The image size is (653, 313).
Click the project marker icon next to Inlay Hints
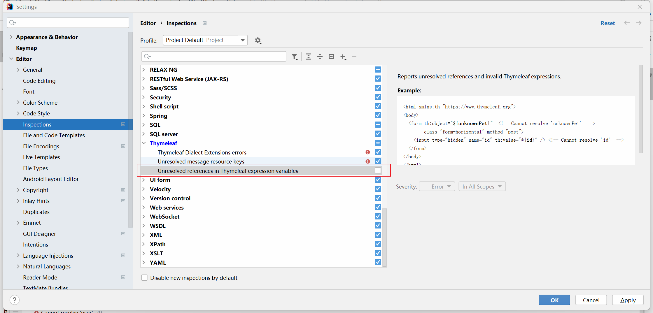tap(123, 201)
